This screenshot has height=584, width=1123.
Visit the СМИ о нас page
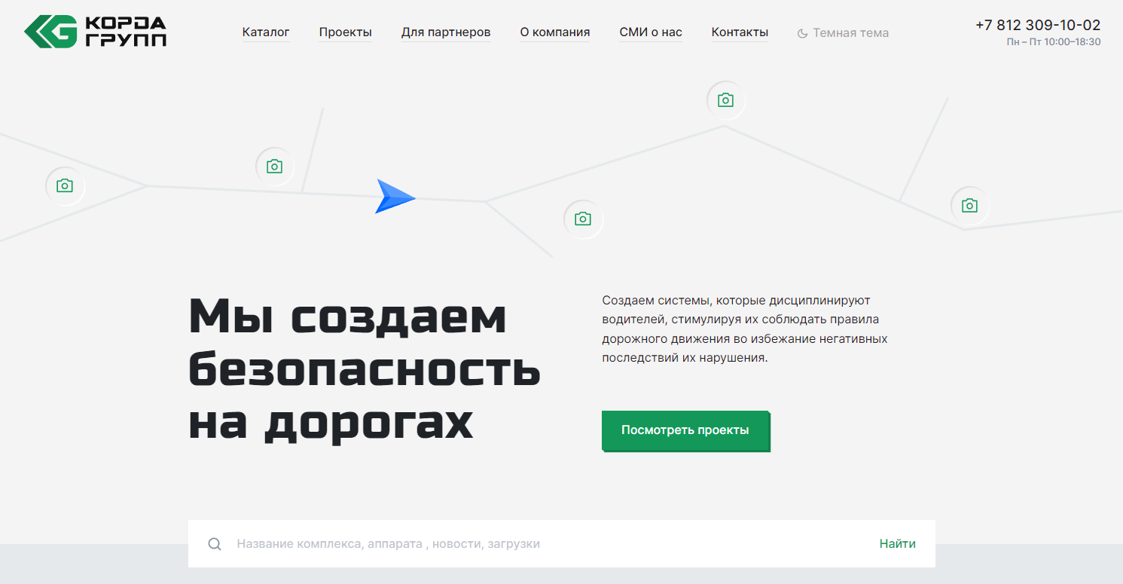(651, 32)
